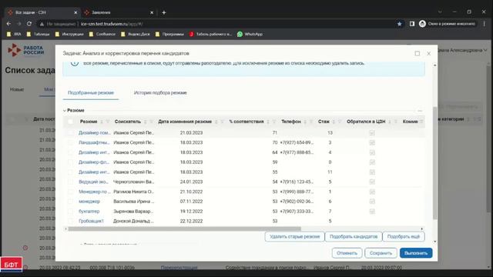The width and height of the screenshot is (493, 277).
Task: Click the dialog vertical scrollbar
Action: (x=434, y=163)
